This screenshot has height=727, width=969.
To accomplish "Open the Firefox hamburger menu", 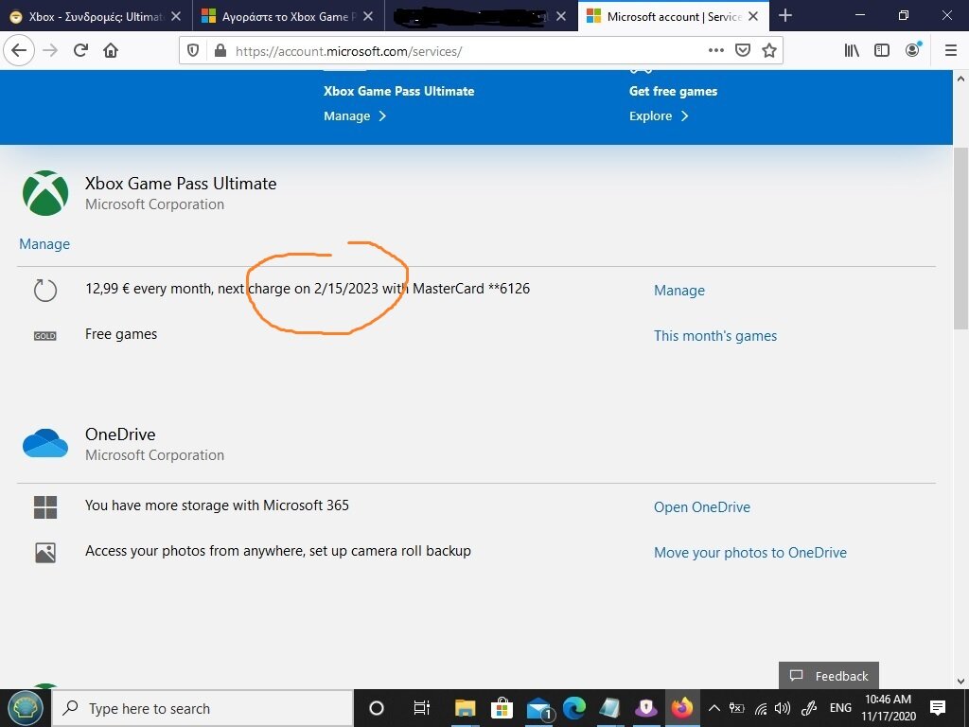I will (x=950, y=50).
